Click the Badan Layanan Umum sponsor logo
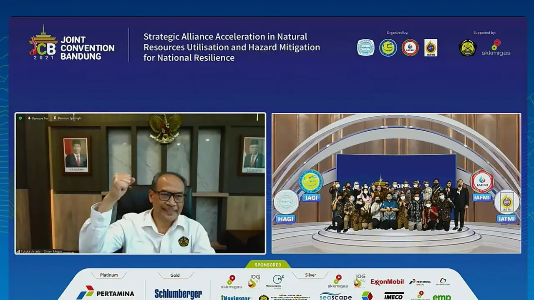The height and width of the screenshot is (300, 534). [x=285, y=297]
